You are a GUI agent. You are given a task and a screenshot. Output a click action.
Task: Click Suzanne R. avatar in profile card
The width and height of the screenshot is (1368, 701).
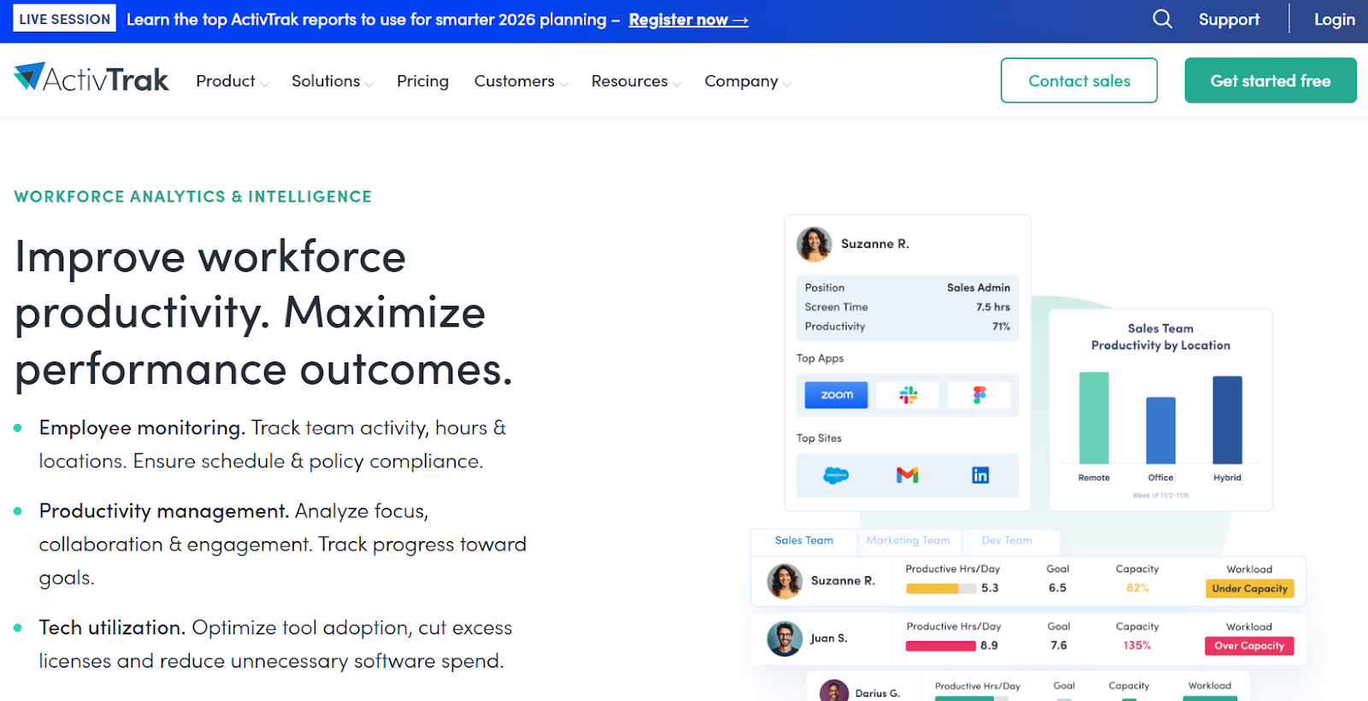coord(814,244)
